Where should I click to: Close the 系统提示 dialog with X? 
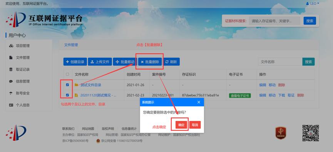199,102
